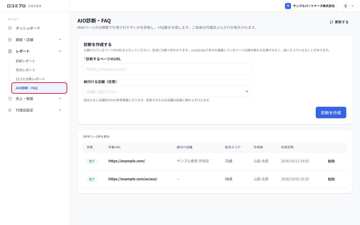Click the サンプルパートナーズ株式会社 company selector
The image size is (360, 225).
click(x=310, y=6)
